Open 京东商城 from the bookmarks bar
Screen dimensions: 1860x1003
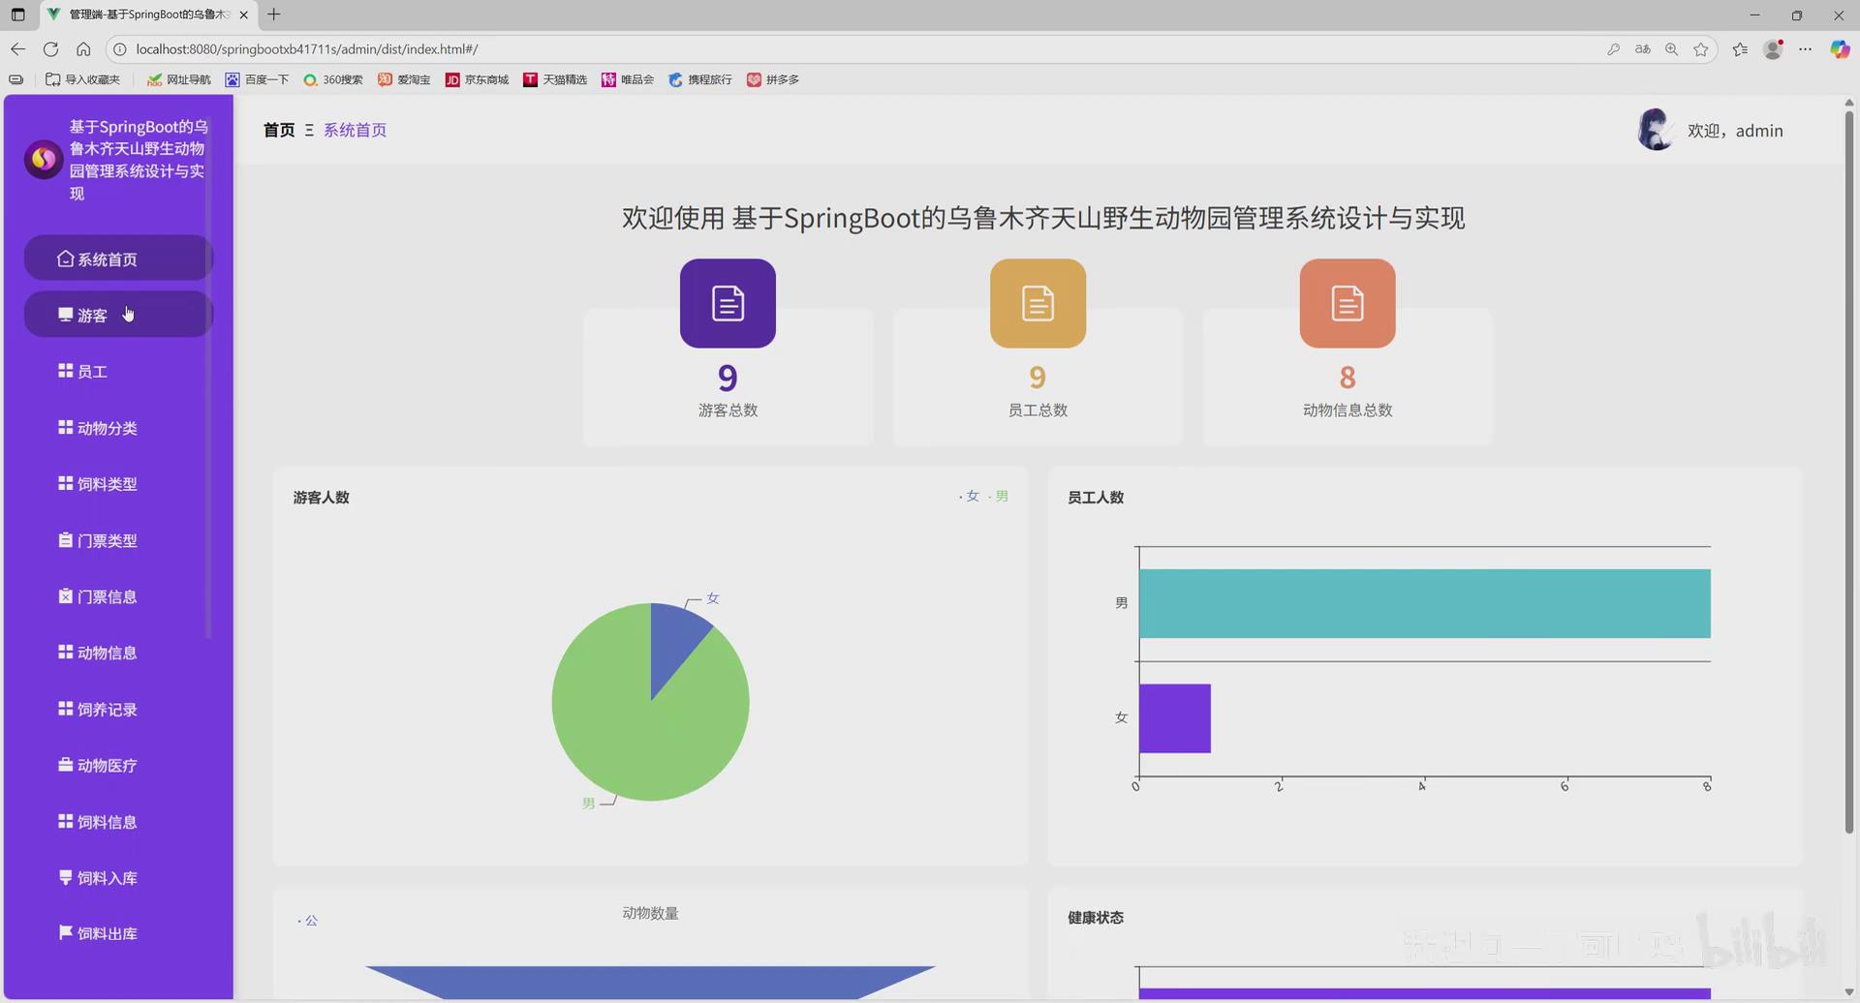coord(477,79)
